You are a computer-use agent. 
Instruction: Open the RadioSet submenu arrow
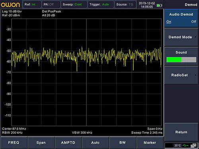tap(195, 75)
